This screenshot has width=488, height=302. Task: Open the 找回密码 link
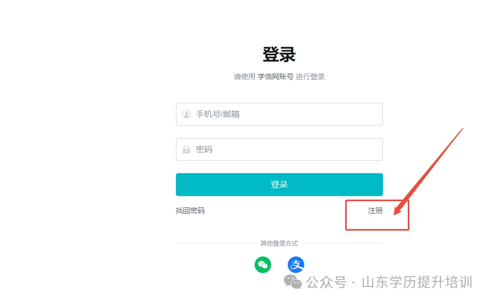click(190, 211)
